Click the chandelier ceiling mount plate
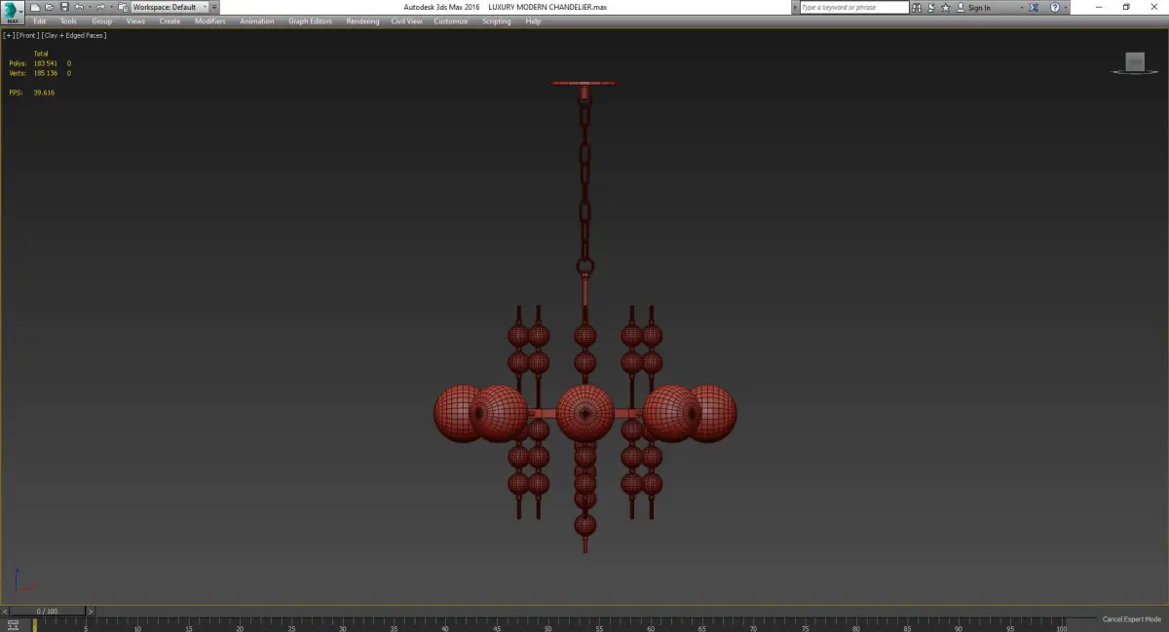Viewport: 1169px width, 632px height. point(584,84)
